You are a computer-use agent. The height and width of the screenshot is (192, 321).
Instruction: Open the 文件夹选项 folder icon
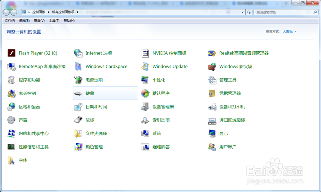pos(78,134)
